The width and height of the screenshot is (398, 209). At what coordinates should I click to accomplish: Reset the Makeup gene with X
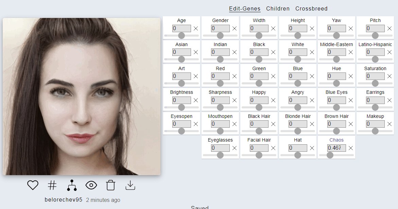[390, 124]
